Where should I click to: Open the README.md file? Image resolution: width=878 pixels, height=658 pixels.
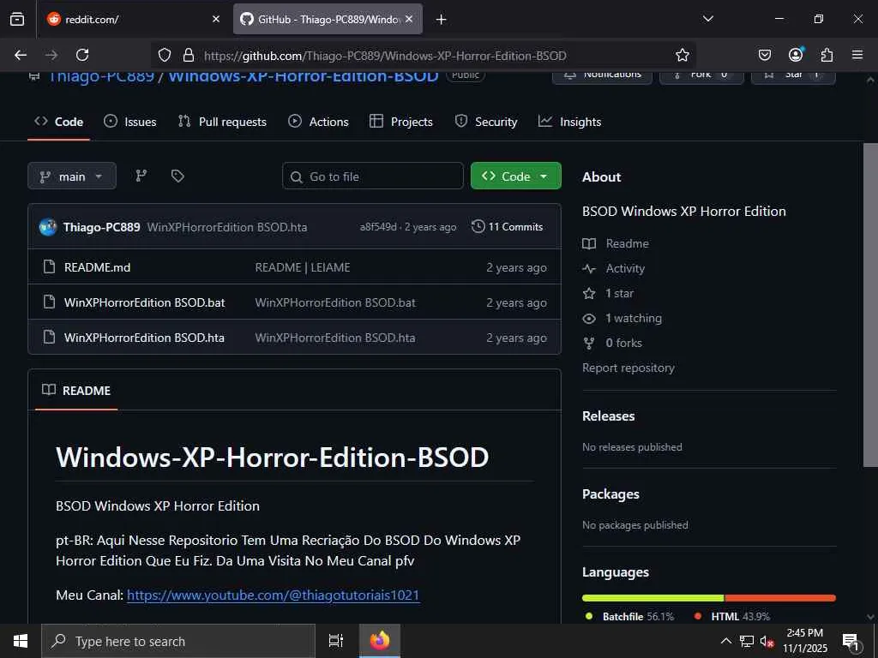[98, 267]
